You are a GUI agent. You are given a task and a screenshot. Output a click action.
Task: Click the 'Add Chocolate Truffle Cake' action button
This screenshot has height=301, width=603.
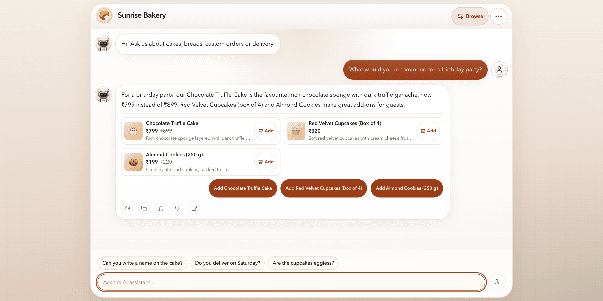[243, 188]
